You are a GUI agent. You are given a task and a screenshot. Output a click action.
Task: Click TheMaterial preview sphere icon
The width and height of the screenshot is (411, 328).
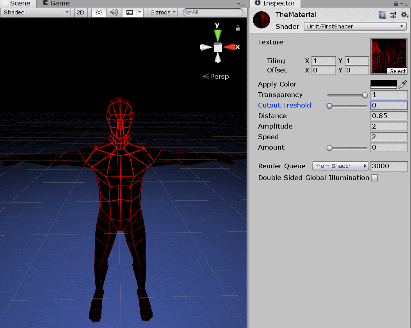pos(262,20)
